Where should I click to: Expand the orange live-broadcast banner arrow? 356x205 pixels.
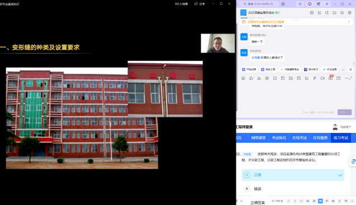[x=349, y=22]
